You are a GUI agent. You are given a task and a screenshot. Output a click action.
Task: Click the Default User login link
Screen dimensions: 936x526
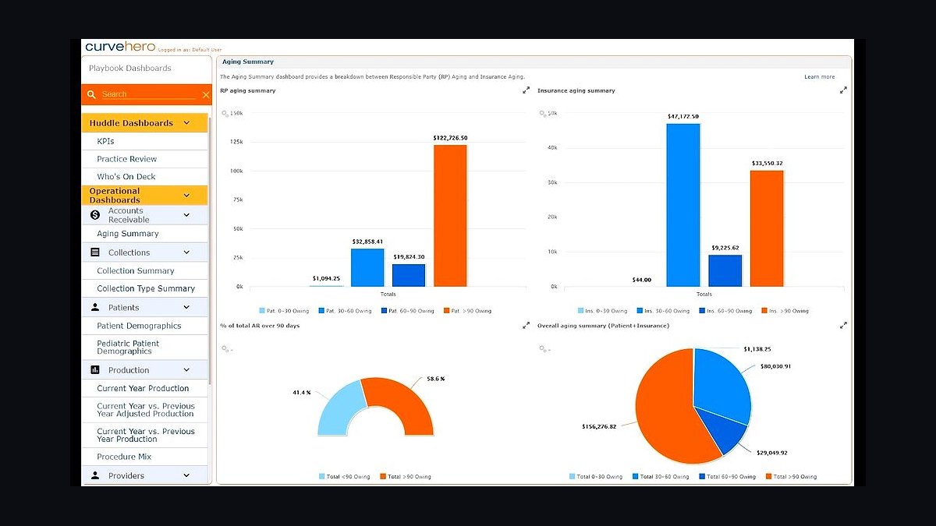(x=207, y=49)
